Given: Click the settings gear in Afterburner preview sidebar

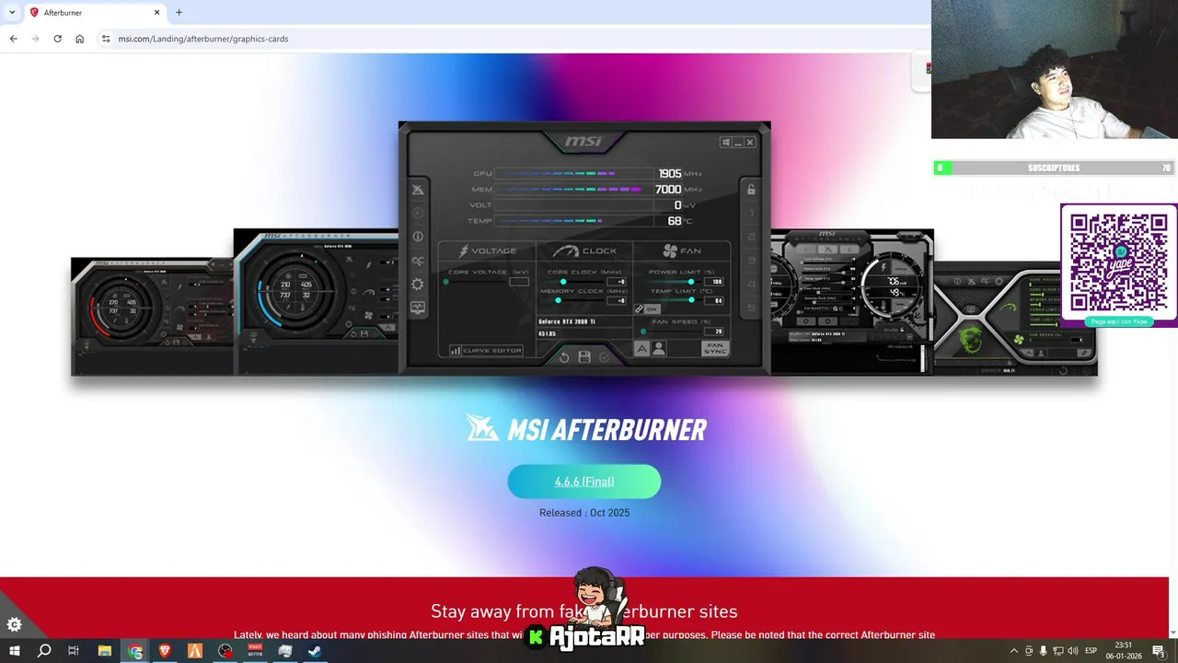Looking at the screenshot, I should [x=418, y=285].
